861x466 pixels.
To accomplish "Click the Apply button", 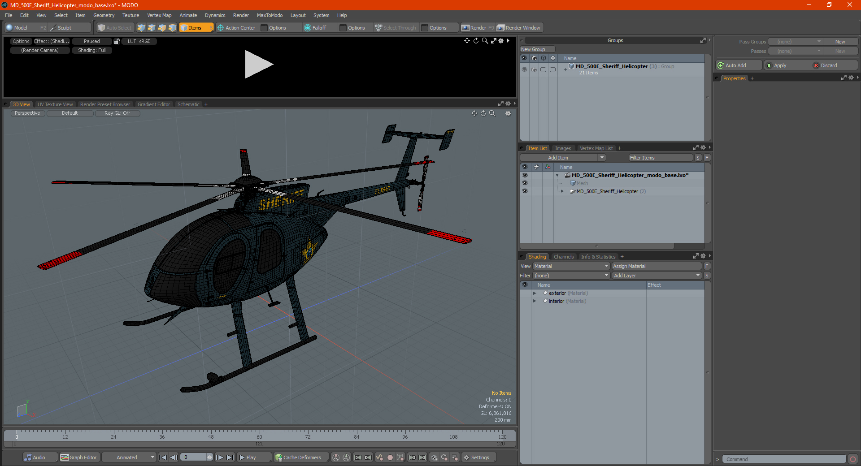I will point(787,65).
